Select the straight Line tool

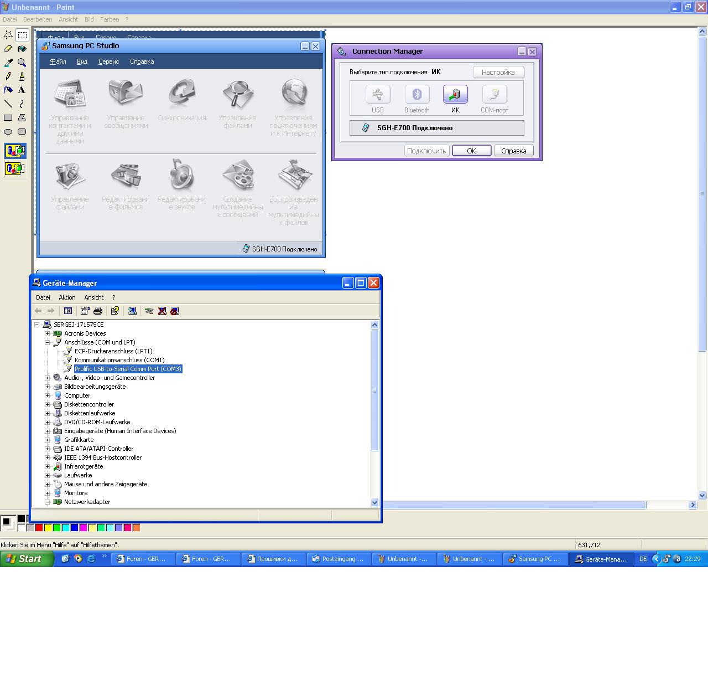(8, 104)
